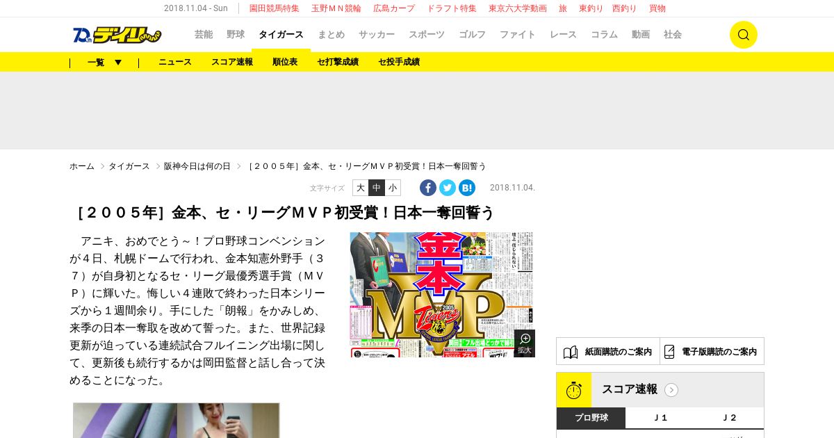
Task: Click the article headline about 金本 MVP
Action: click(x=282, y=213)
